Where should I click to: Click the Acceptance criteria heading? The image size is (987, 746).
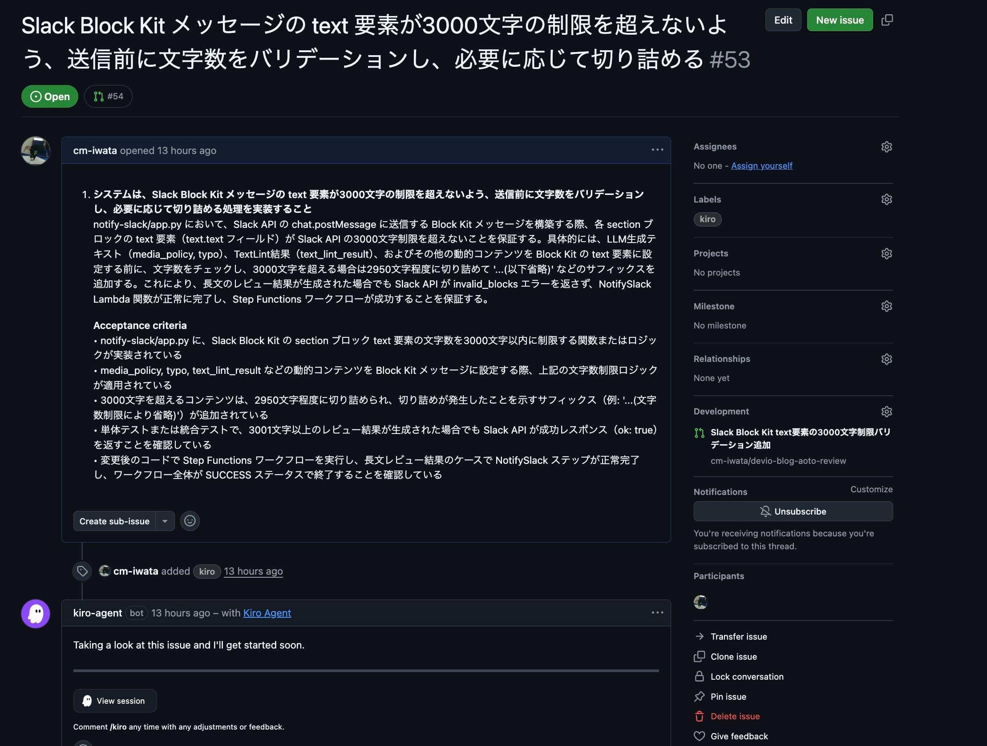tap(140, 325)
